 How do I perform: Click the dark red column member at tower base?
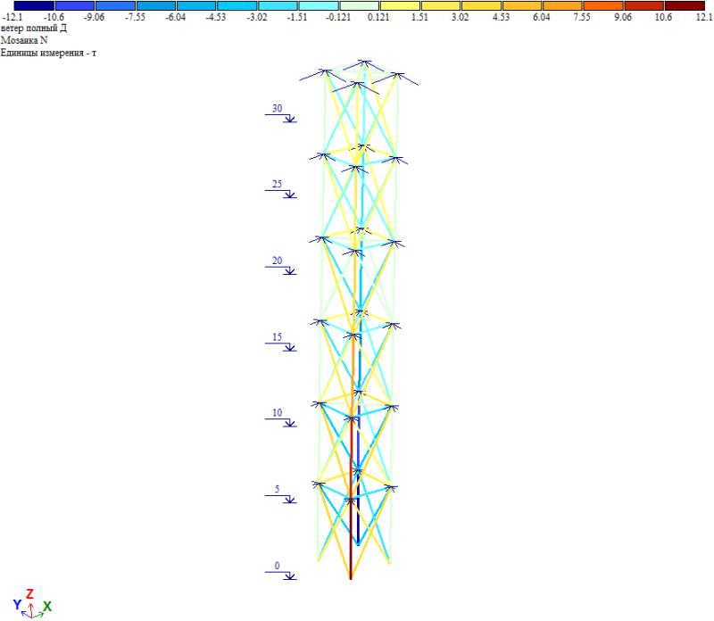[x=351, y=540]
